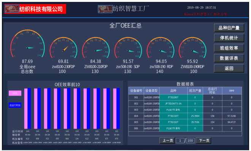Click the oee column header in the table

[x=232, y=91]
